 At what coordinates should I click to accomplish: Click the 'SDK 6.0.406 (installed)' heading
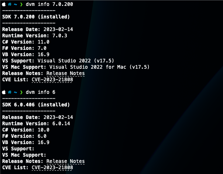pyautogui.click(x=36, y=105)
